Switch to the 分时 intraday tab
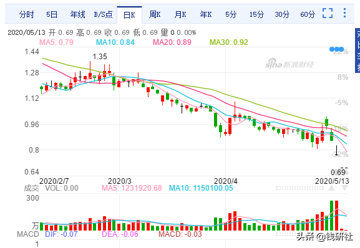Screen dimensions: 360x248 (26, 15)
